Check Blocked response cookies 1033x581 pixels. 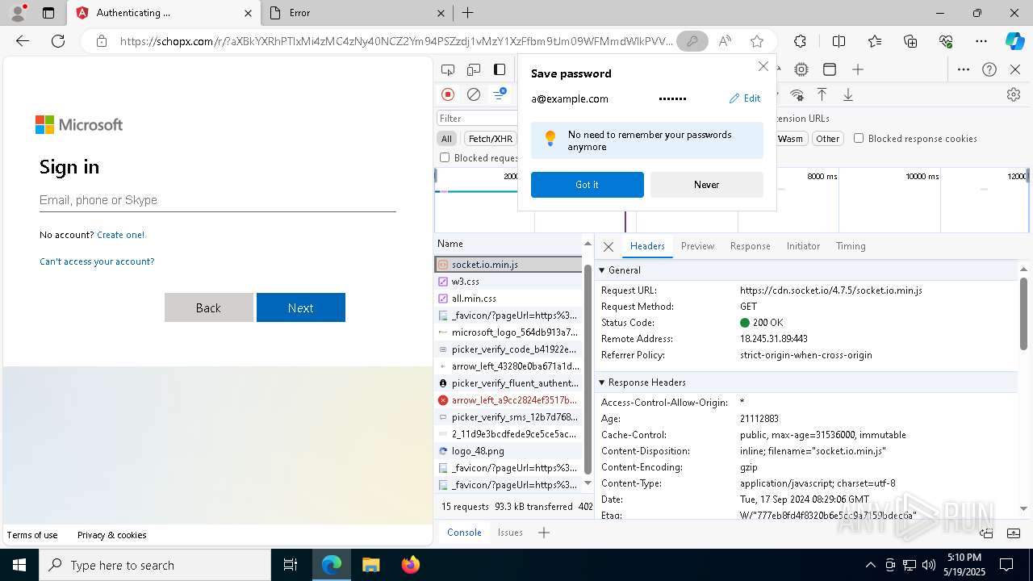pyautogui.click(x=859, y=139)
